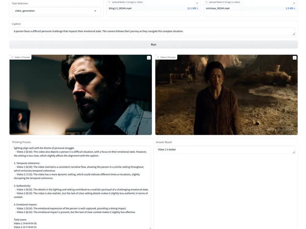The height and width of the screenshot is (229, 306).
Task: Remove the uploaded minimax_00244.mp4 file
Action: (x=294, y=3)
